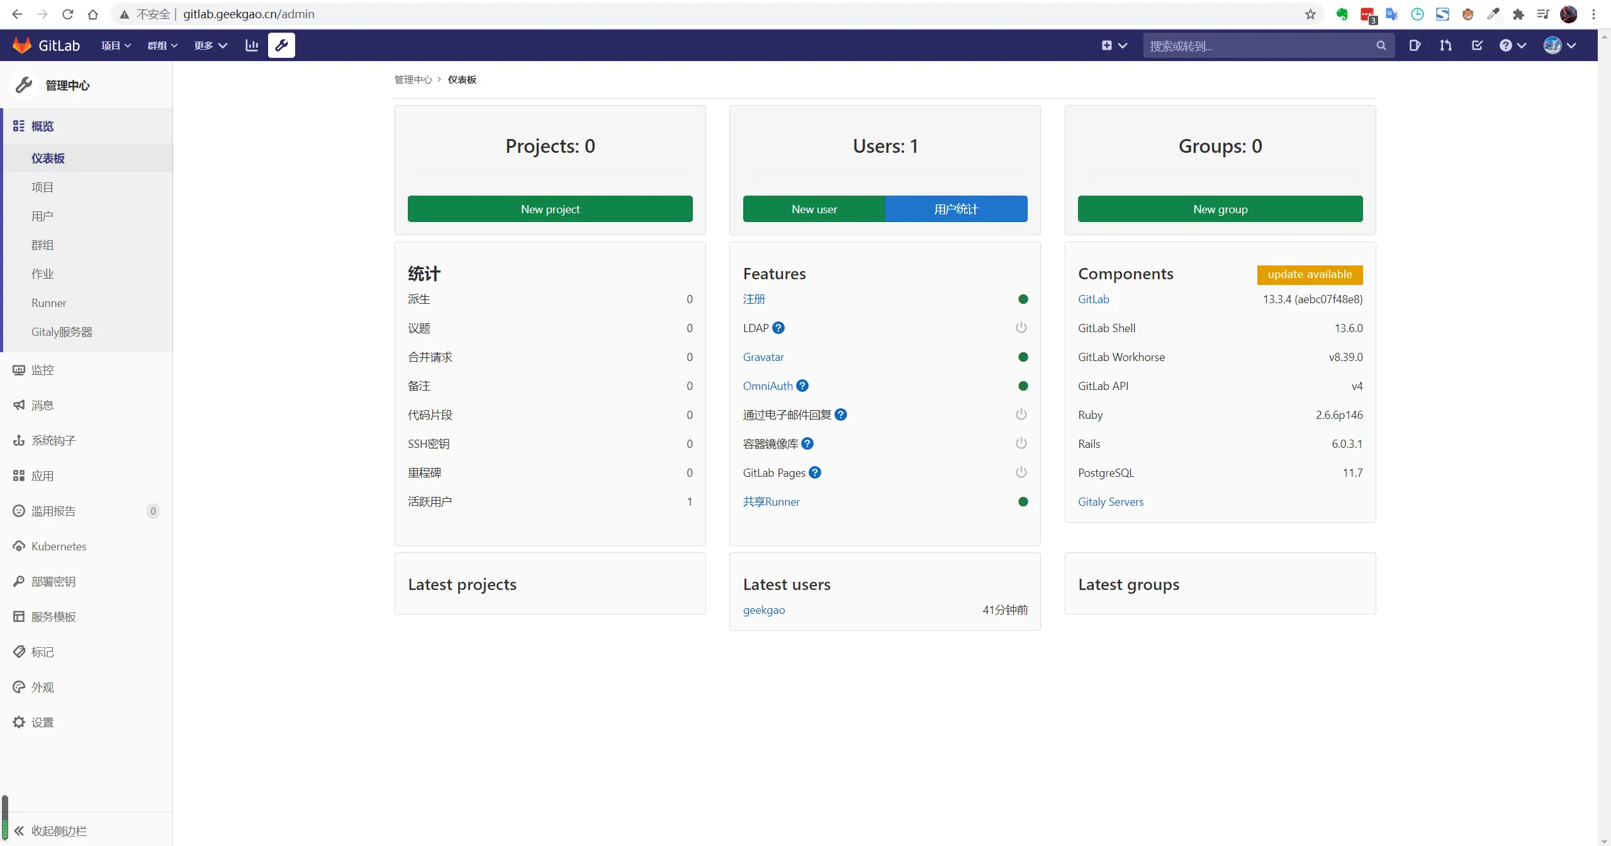Open the 共享Runner link
The height and width of the screenshot is (846, 1611).
(x=771, y=501)
